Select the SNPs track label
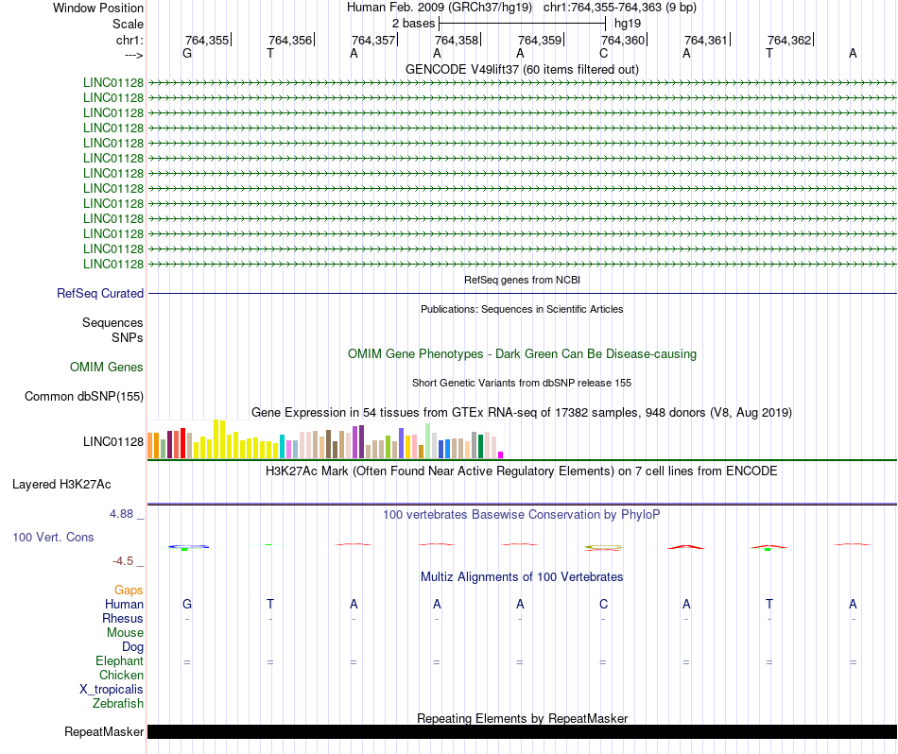 pos(128,337)
